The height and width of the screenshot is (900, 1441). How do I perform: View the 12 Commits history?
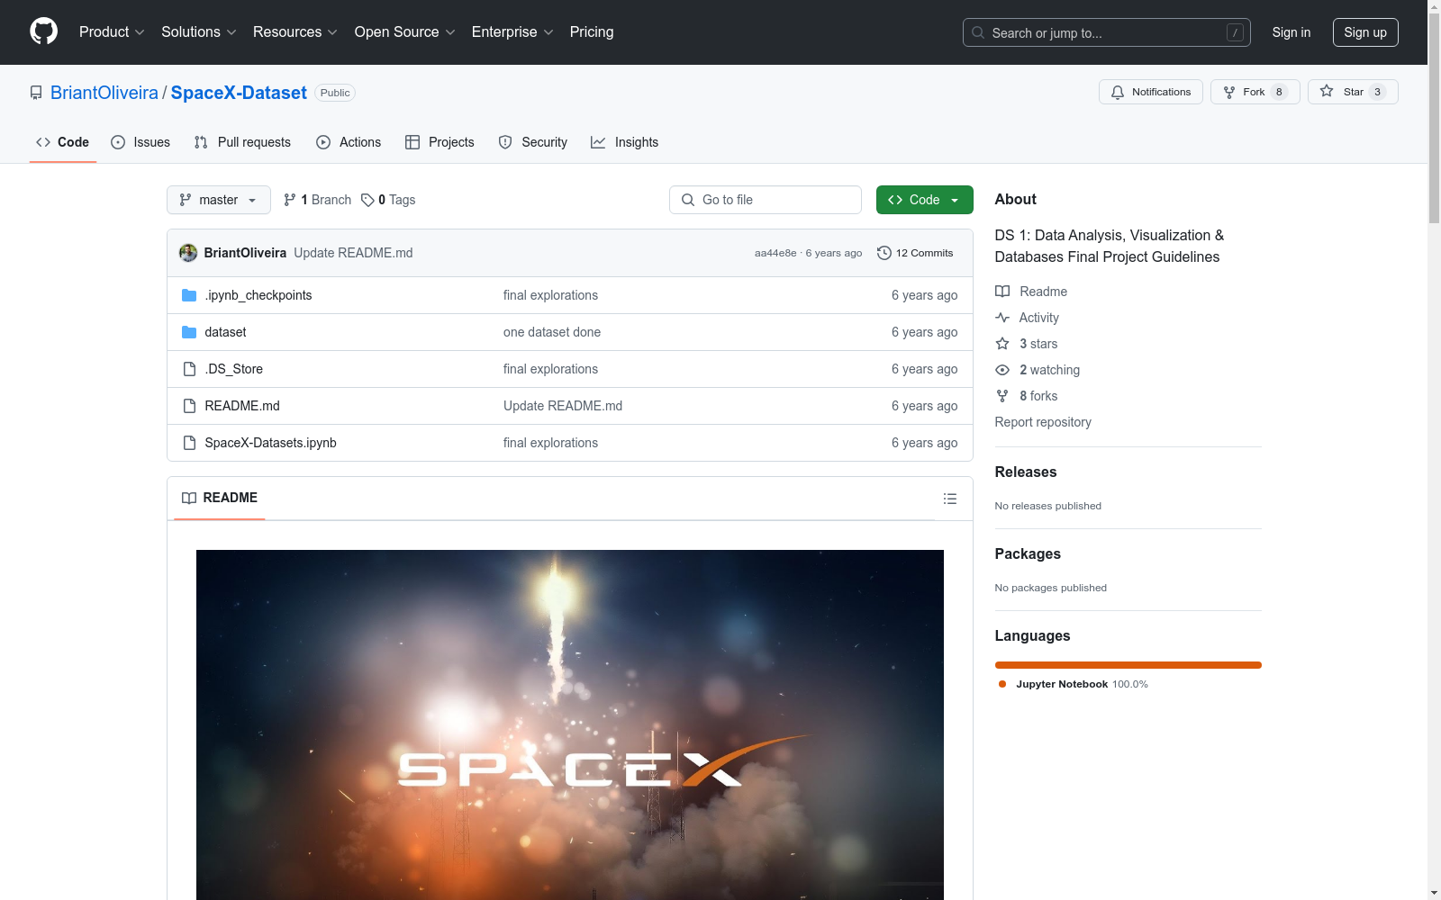[915, 253]
